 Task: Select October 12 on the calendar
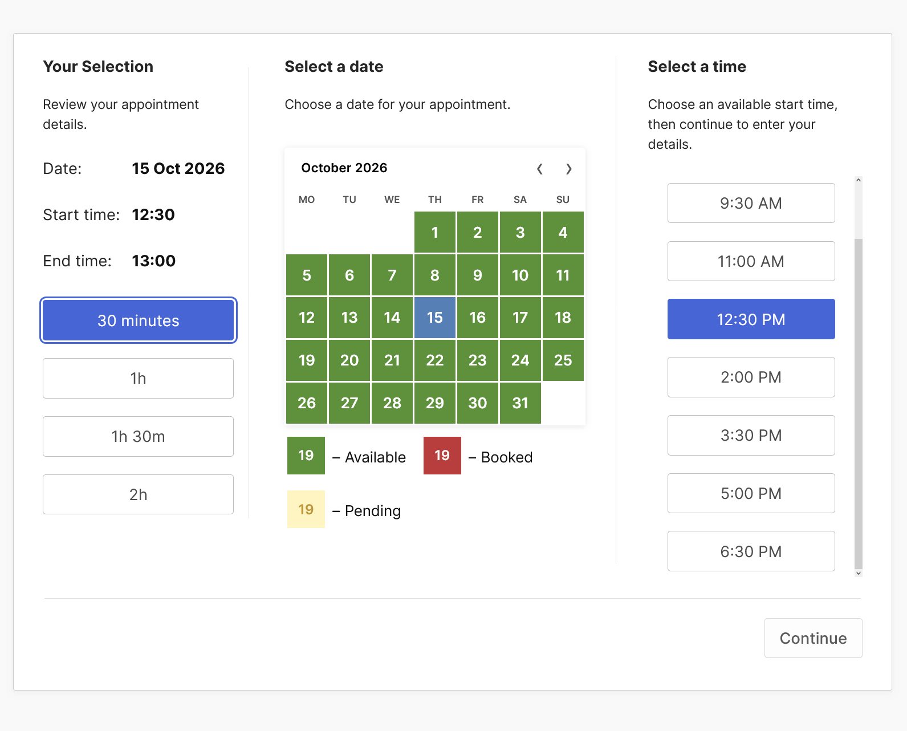(x=307, y=318)
